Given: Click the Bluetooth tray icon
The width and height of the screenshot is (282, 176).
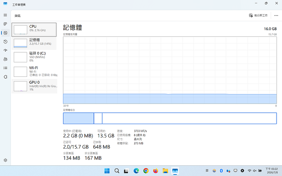Looking at the screenshot, I should click(x=221, y=171).
